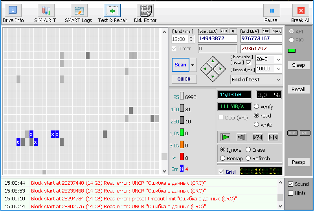Image resolution: width=314 pixels, height=211 pixels.
Task: Click the End time spinner down arrow
Action: click(191, 40)
